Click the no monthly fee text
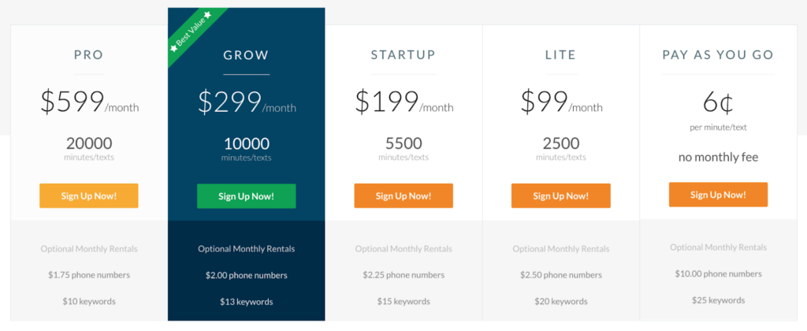 [x=718, y=157]
